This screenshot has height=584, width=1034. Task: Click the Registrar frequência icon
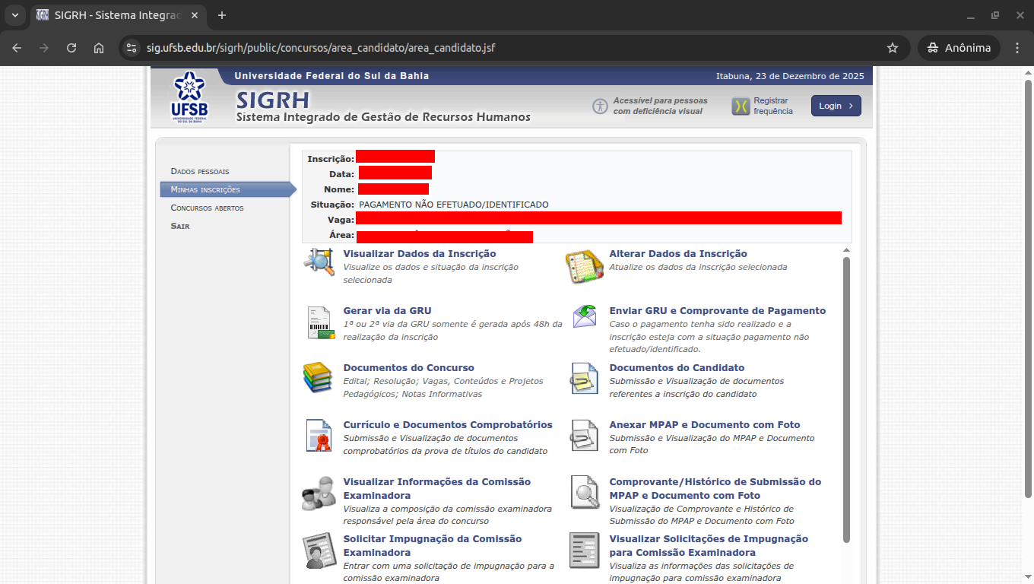coord(741,106)
